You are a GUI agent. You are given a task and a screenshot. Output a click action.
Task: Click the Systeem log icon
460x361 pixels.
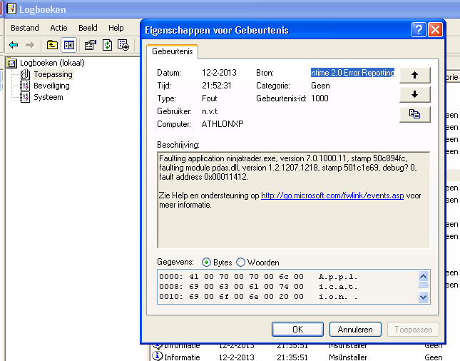coord(25,97)
